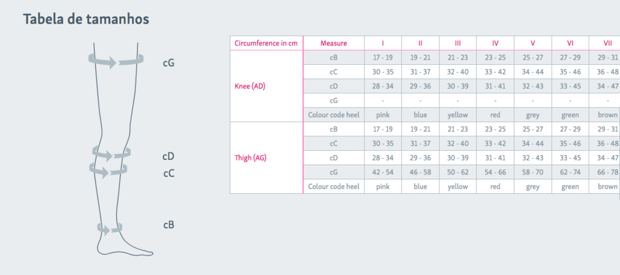Click the cD below-knee circumference arrow icon

(111, 153)
